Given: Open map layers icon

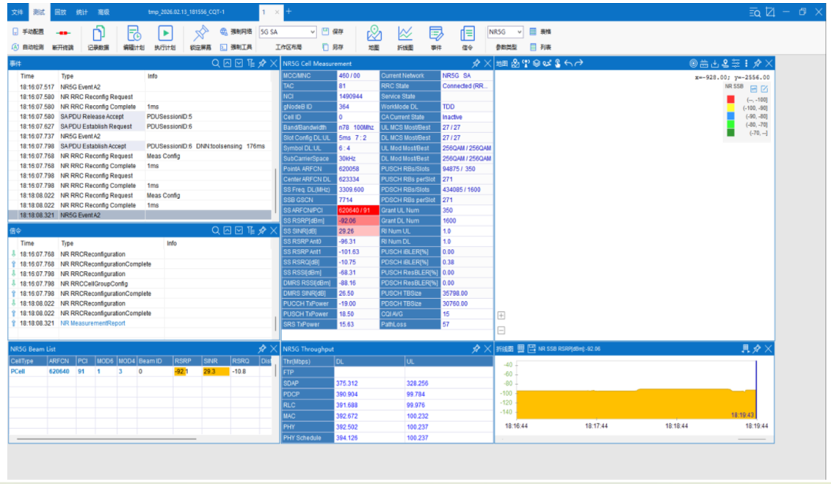Looking at the screenshot, I should click(536, 64).
